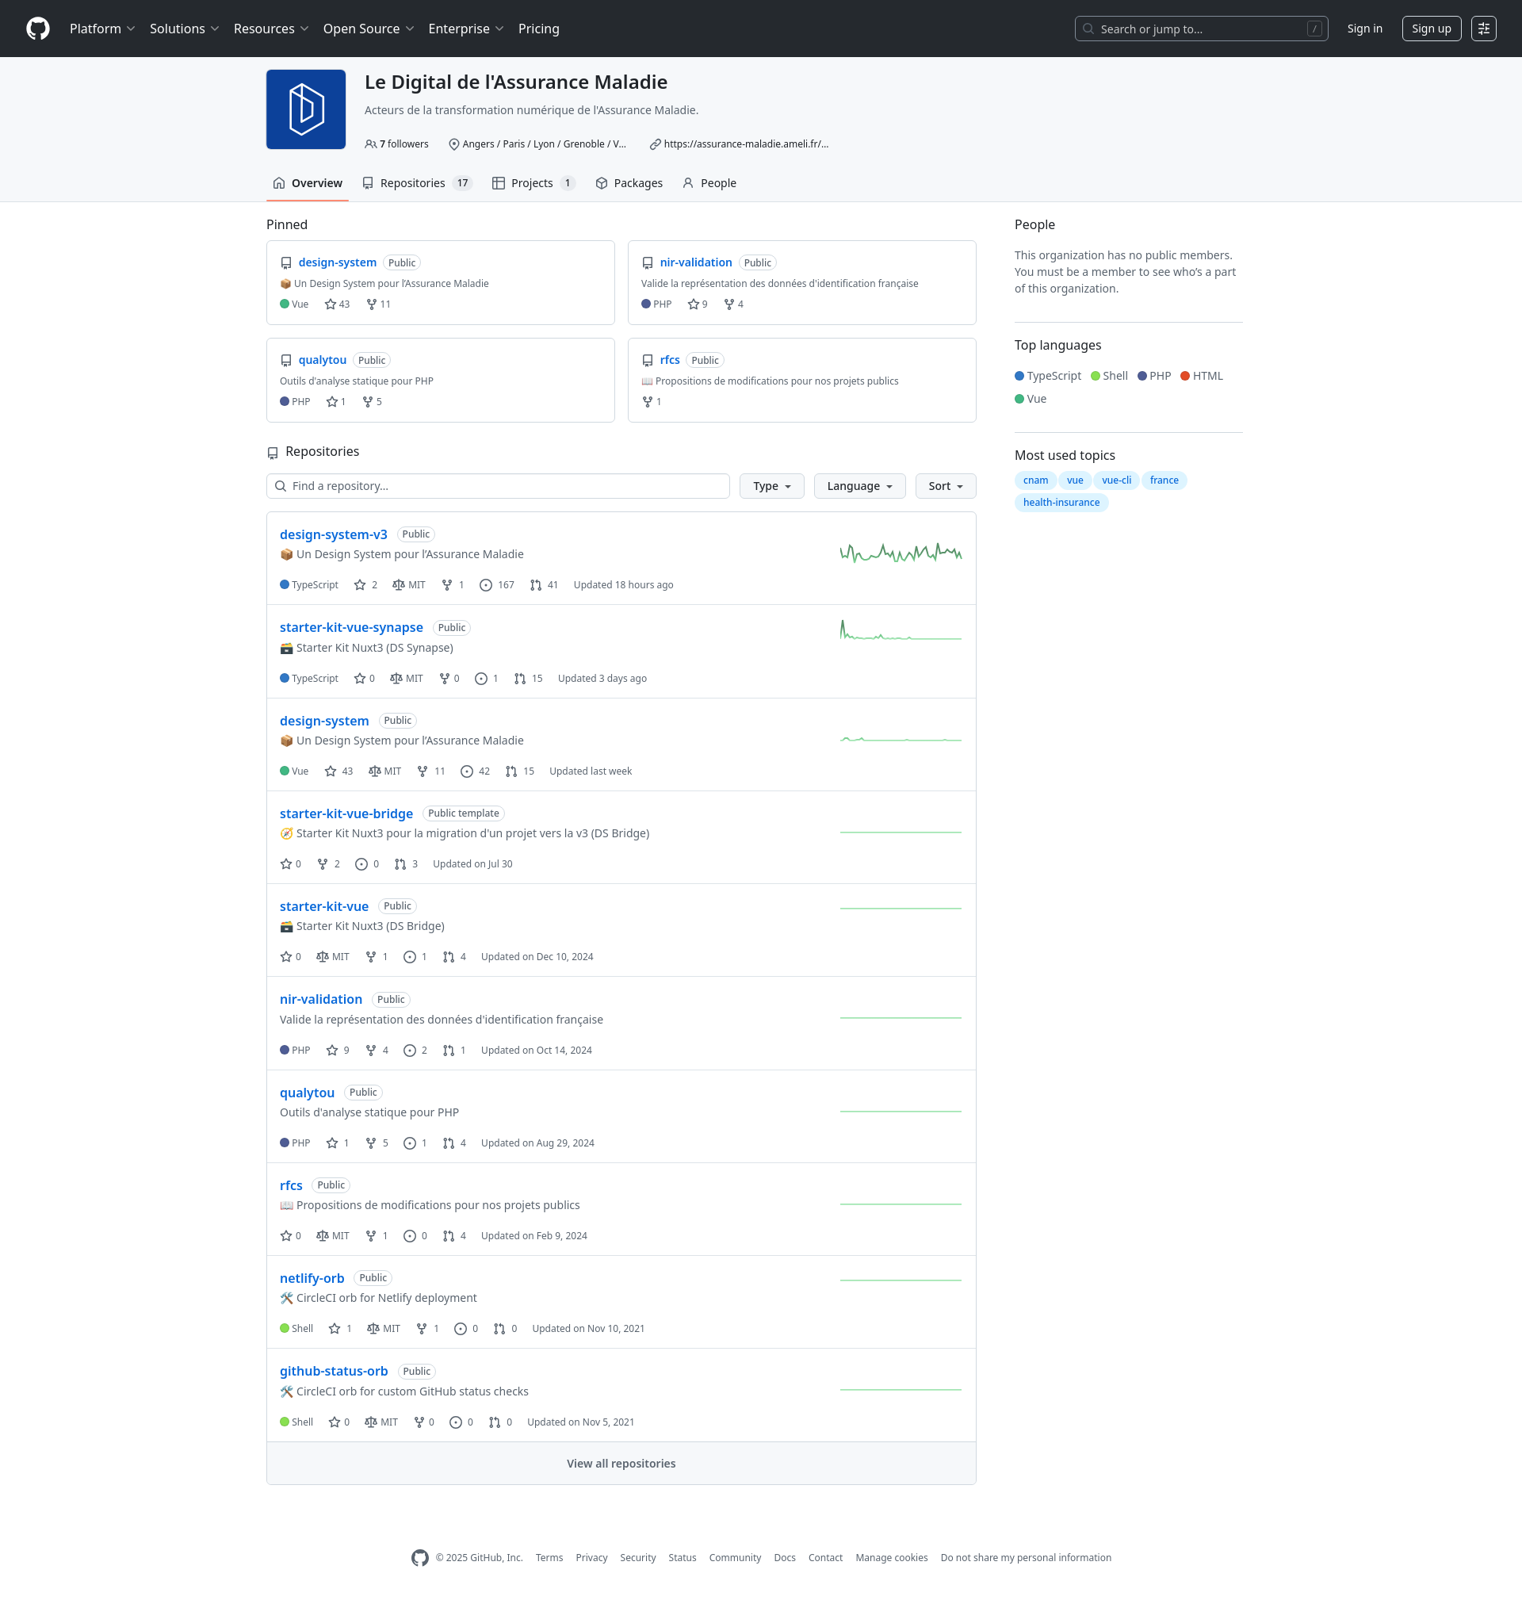Select the health-insurance topic tag

coord(1061,502)
